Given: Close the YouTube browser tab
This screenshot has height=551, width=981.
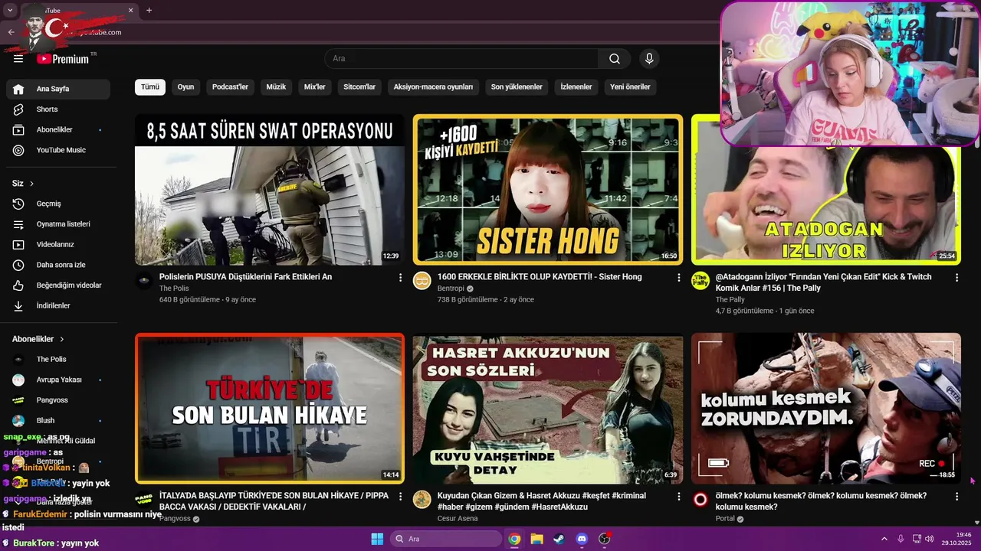Looking at the screenshot, I should click(130, 10).
